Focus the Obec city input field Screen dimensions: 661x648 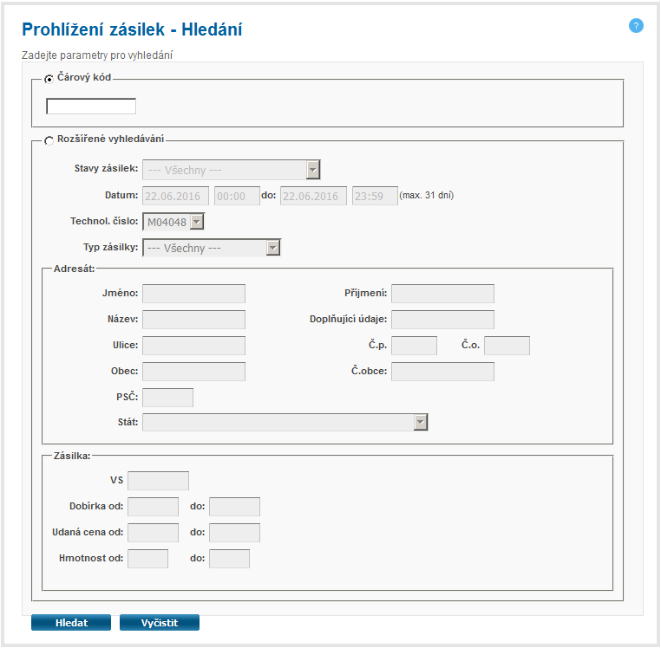[x=193, y=372]
